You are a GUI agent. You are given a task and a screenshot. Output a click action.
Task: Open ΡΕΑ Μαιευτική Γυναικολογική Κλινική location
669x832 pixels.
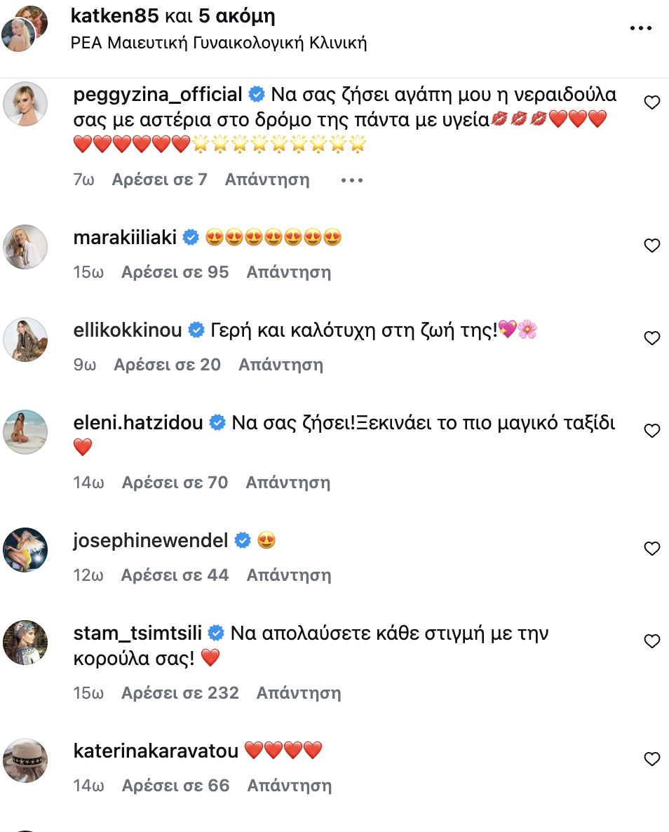[x=219, y=43]
